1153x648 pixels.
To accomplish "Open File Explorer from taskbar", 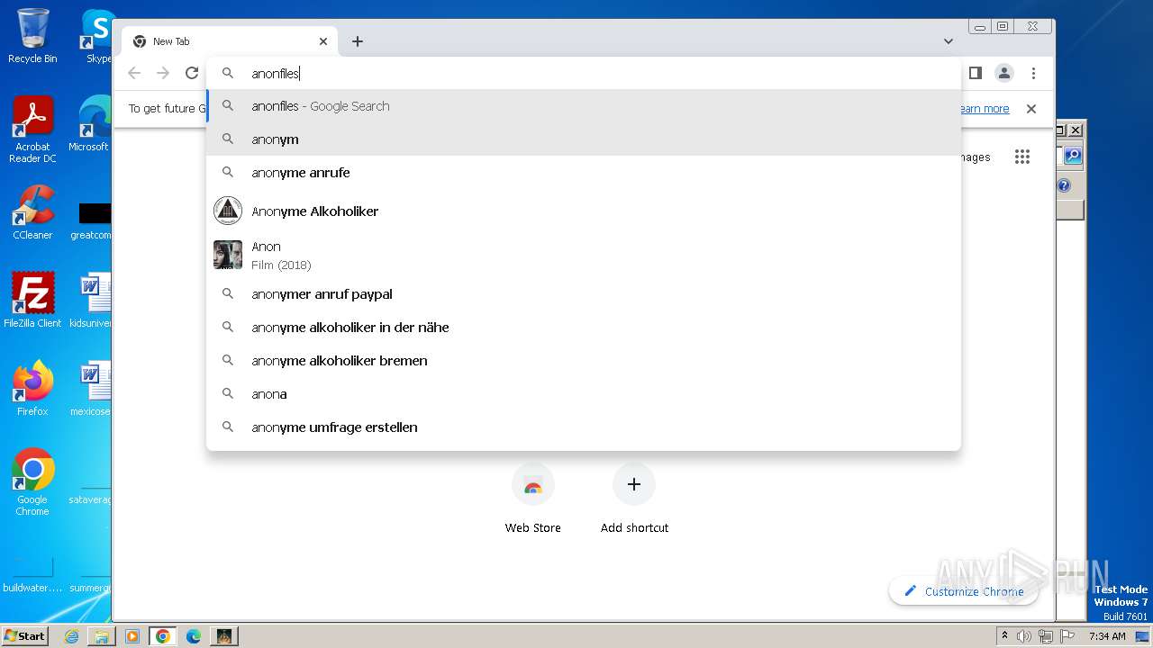I will 102,636.
